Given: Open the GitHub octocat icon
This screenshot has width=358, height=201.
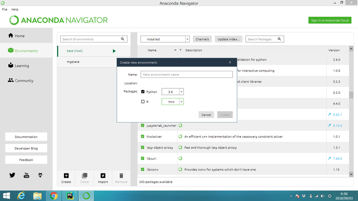Looking at the screenshot, I should click(40, 175).
